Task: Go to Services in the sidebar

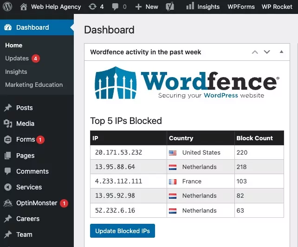Action: pos(29,187)
